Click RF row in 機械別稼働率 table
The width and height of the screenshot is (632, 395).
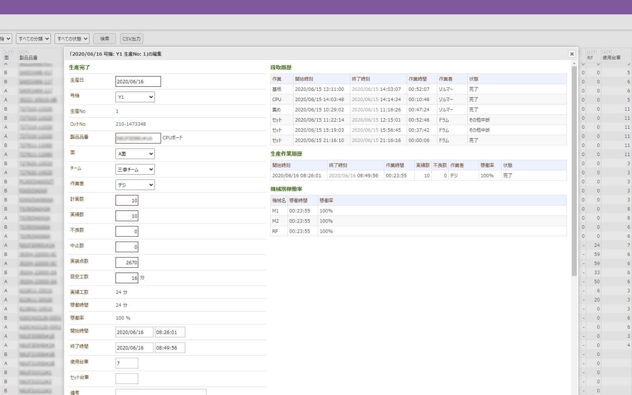pos(418,231)
